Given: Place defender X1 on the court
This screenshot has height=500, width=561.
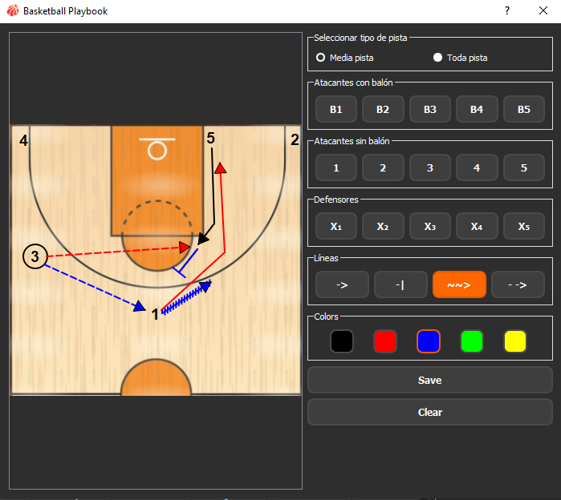Looking at the screenshot, I should coord(335,226).
